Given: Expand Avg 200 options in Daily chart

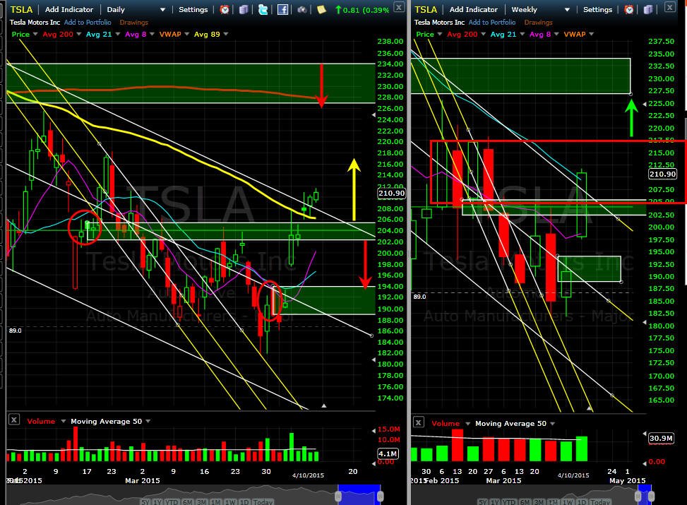Looking at the screenshot, I should pos(79,34).
